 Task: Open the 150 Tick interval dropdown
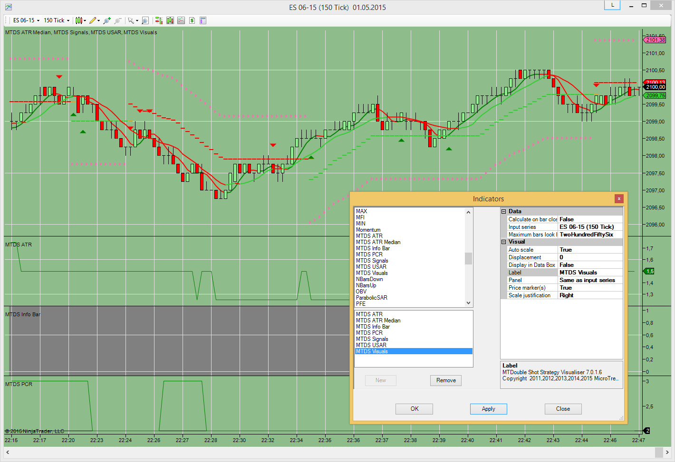[x=57, y=20]
